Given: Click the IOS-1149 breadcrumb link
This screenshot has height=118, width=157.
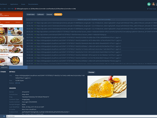Looking at the screenshot, I should (x=10, y=9).
